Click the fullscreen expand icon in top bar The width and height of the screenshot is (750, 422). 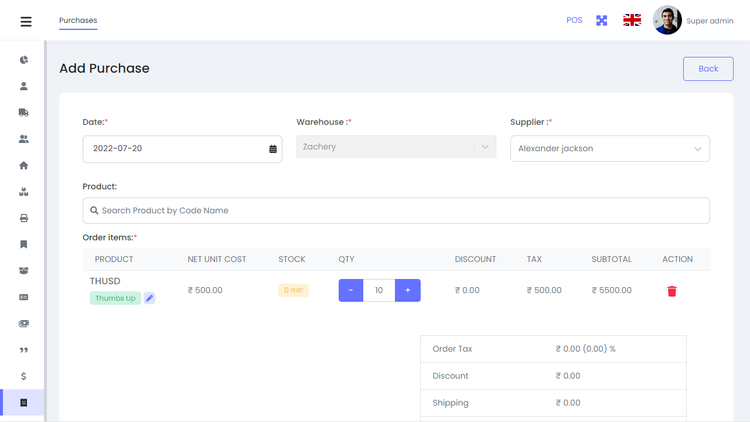point(602,20)
